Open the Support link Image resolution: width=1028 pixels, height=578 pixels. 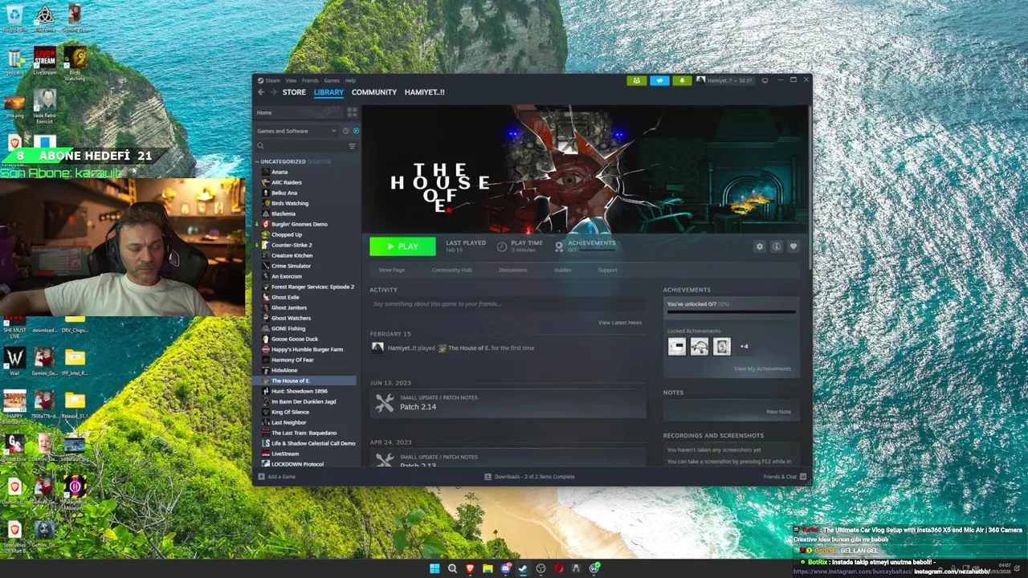(x=608, y=270)
